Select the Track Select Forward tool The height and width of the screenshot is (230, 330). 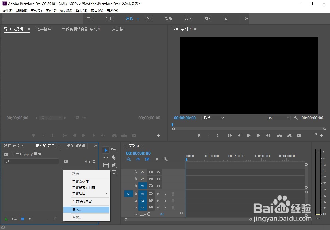click(114, 150)
